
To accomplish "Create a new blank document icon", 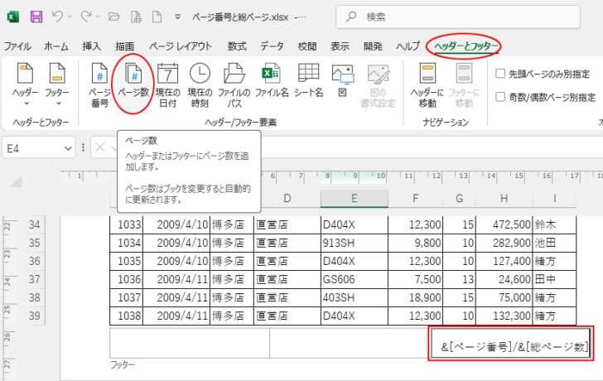I will (157, 17).
